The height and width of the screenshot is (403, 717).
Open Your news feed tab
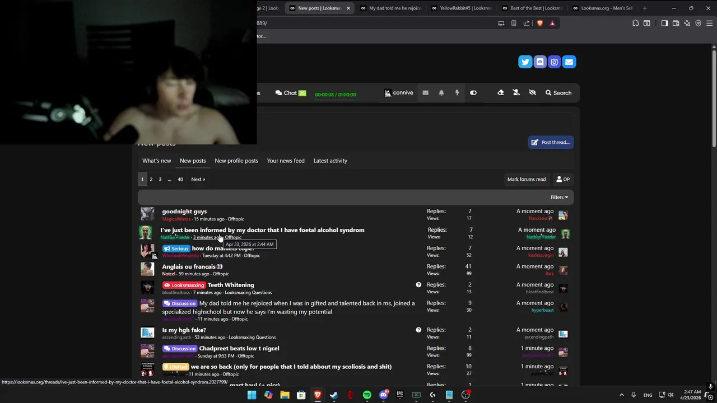tap(286, 161)
